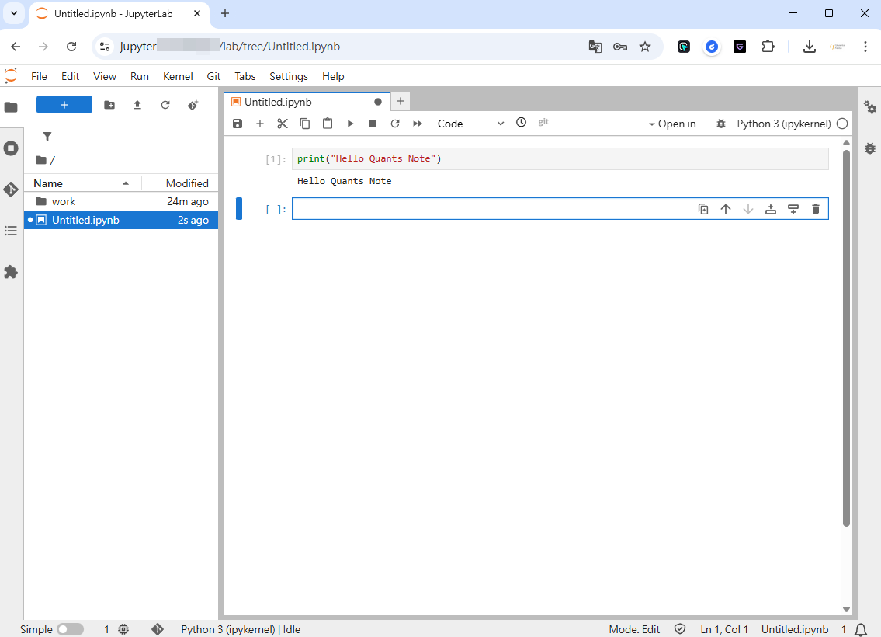Open the Run menu
This screenshot has height=637, width=881.
(x=140, y=76)
